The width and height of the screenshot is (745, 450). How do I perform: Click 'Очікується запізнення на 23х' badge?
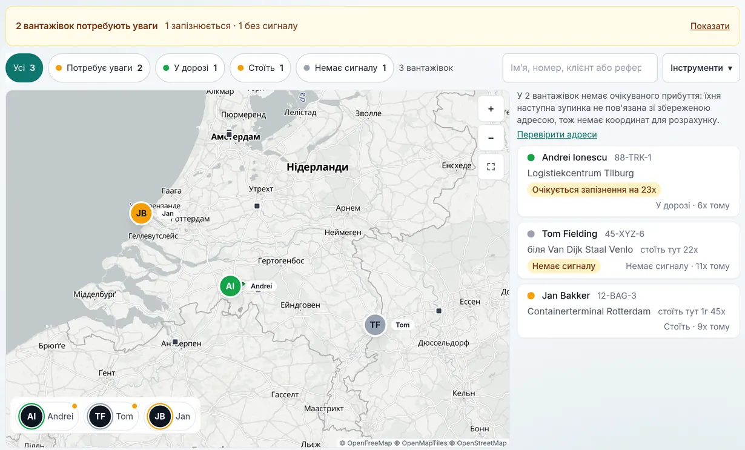tap(594, 190)
